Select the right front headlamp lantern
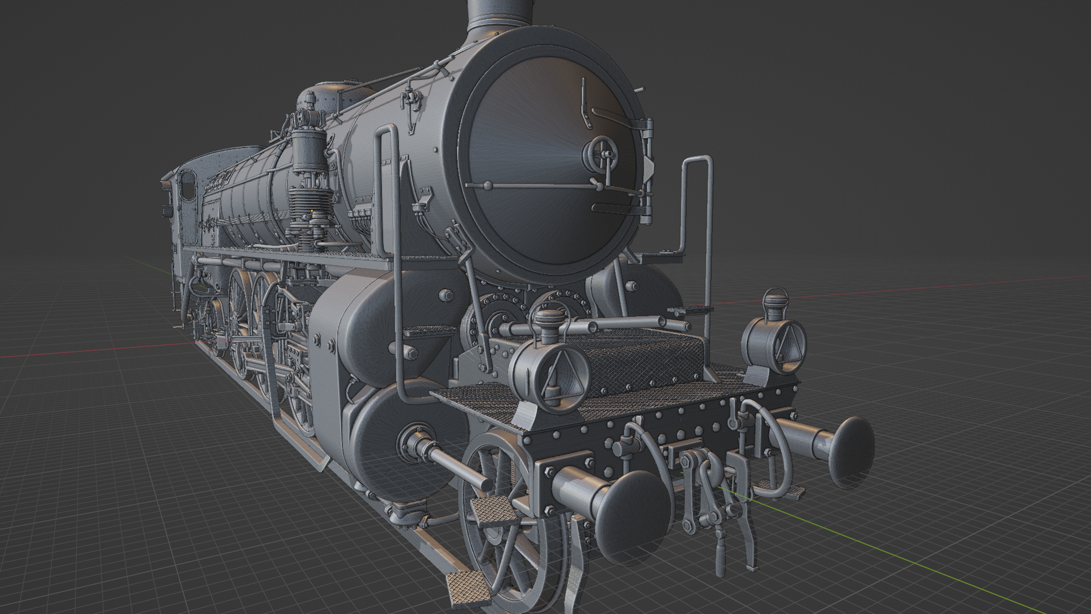 coord(774,337)
